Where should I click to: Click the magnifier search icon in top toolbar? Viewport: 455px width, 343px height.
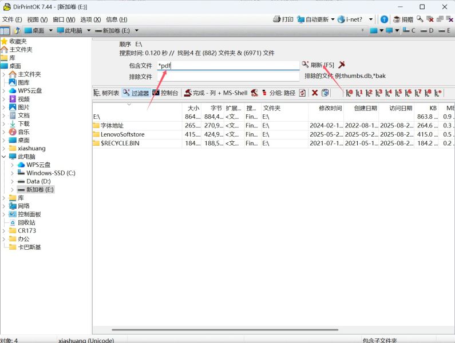coord(420,19)
